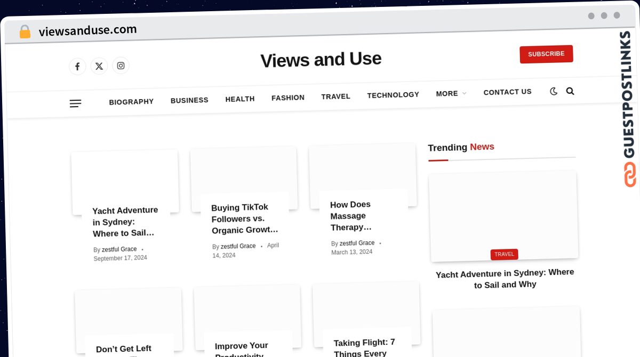Toggle dark mode with moon icon
The image size is (640, 357).
(x=554, y=92)
